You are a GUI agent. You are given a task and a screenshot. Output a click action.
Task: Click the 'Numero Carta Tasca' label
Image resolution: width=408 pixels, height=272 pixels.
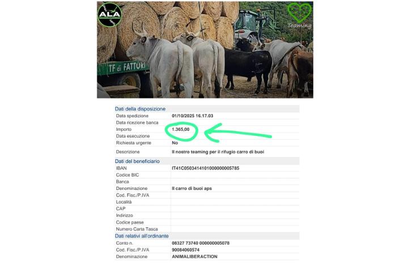[x=137, y=229]
